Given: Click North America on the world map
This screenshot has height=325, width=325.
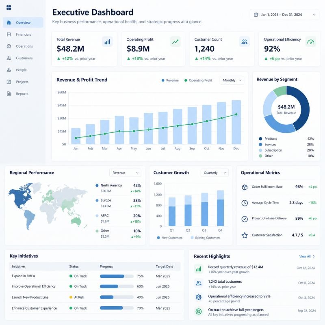Looking at the screenshot, I should 21,198.
